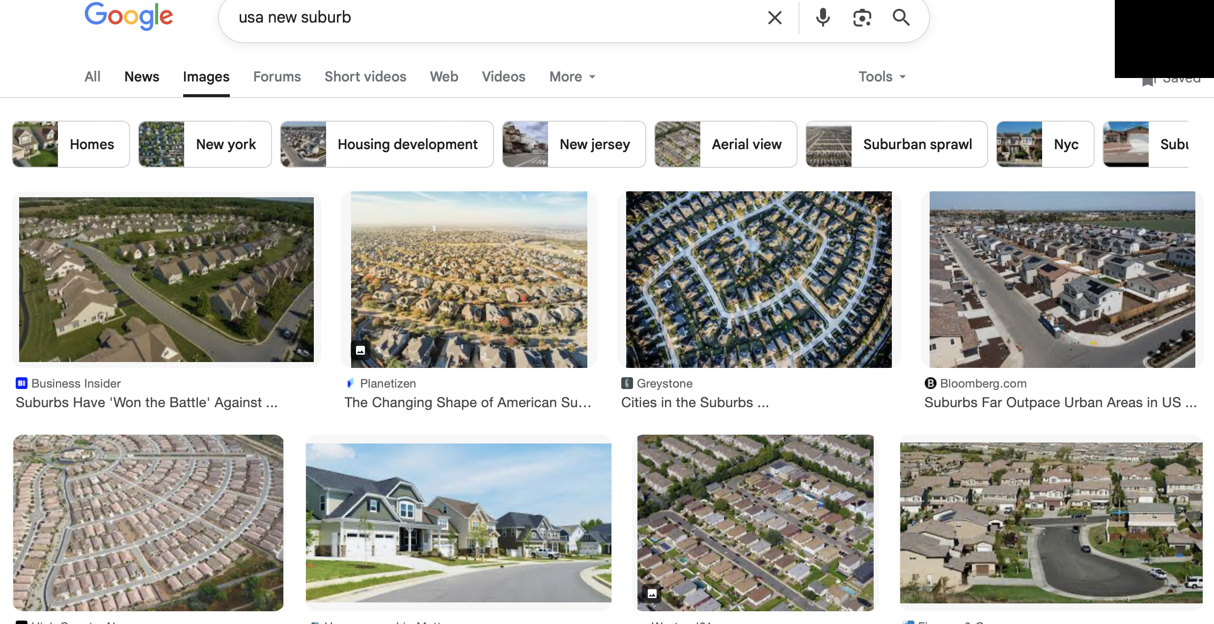Open 'The Changing Shape of American Su...' link
The height and width of the screenshot is (624, 1214).
[x=468, y=402]
